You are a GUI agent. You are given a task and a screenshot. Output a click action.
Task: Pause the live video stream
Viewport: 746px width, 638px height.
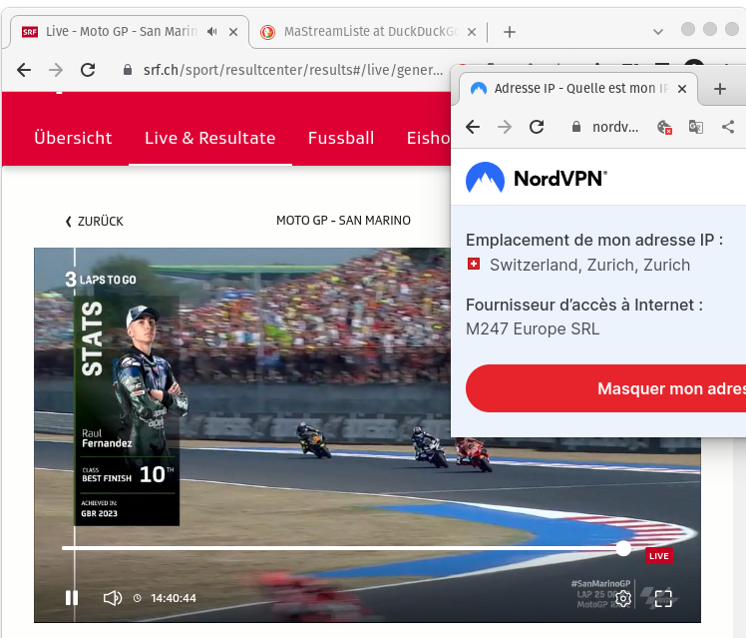[72, 597]
